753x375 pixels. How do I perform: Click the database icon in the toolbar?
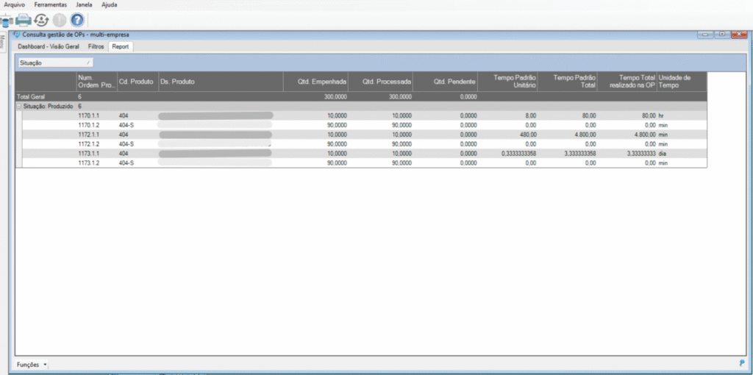[x=6, y=20]
